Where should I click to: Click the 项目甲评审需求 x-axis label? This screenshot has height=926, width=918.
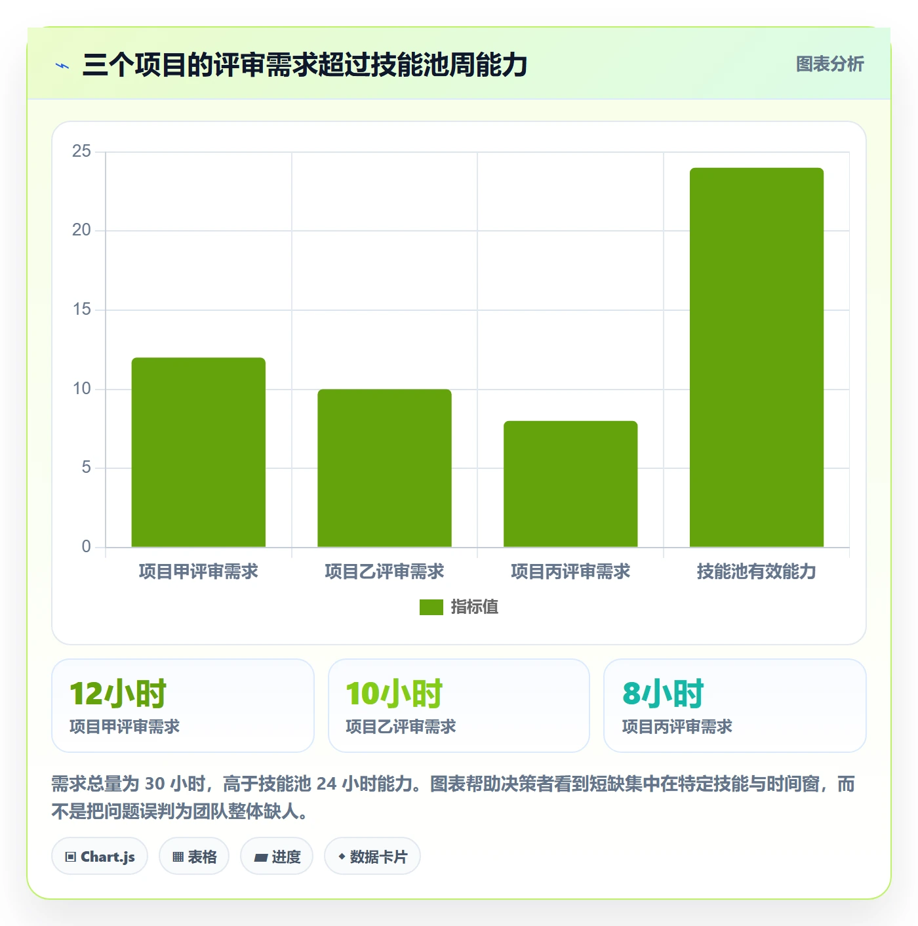point(199,572)
